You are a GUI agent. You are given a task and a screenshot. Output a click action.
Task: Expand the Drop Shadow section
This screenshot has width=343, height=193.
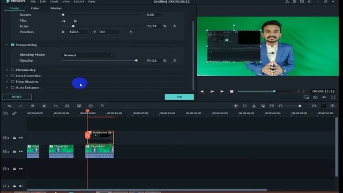coord(7,81)
